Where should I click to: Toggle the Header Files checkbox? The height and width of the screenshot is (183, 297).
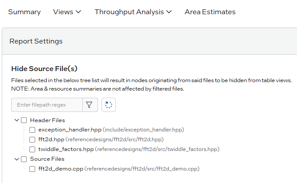tap(24, 120)
